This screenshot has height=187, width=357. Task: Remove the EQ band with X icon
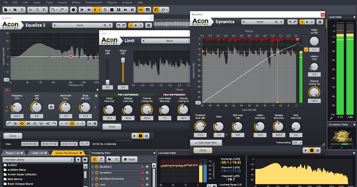point(96,96)
